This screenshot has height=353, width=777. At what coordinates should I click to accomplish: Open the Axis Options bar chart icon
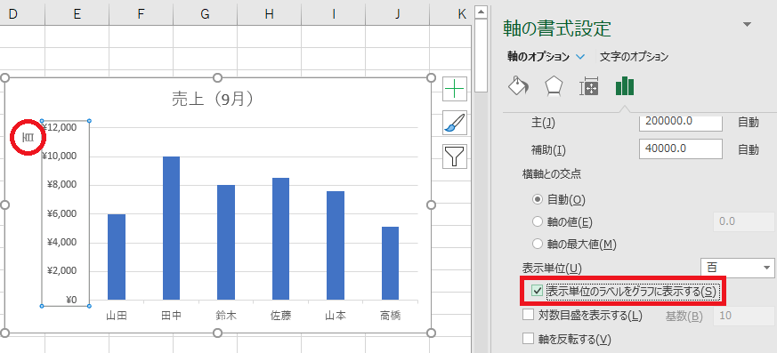(625, 86)
